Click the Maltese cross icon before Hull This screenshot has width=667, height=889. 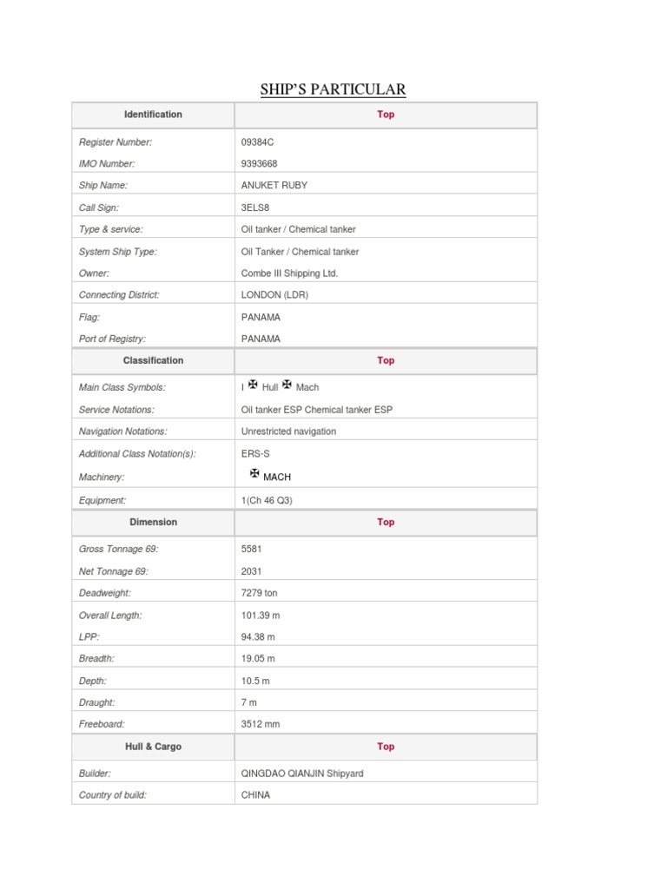253,385
